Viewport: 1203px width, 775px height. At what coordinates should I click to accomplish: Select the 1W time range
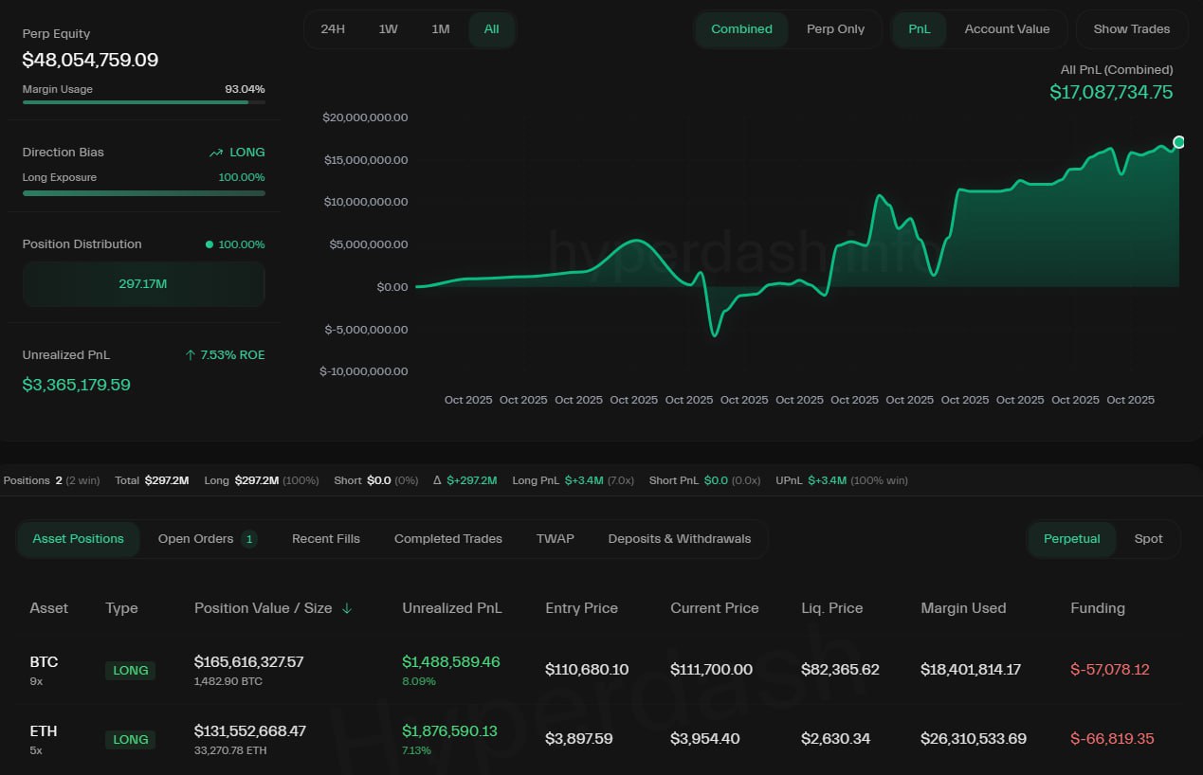tap(388, 29)
